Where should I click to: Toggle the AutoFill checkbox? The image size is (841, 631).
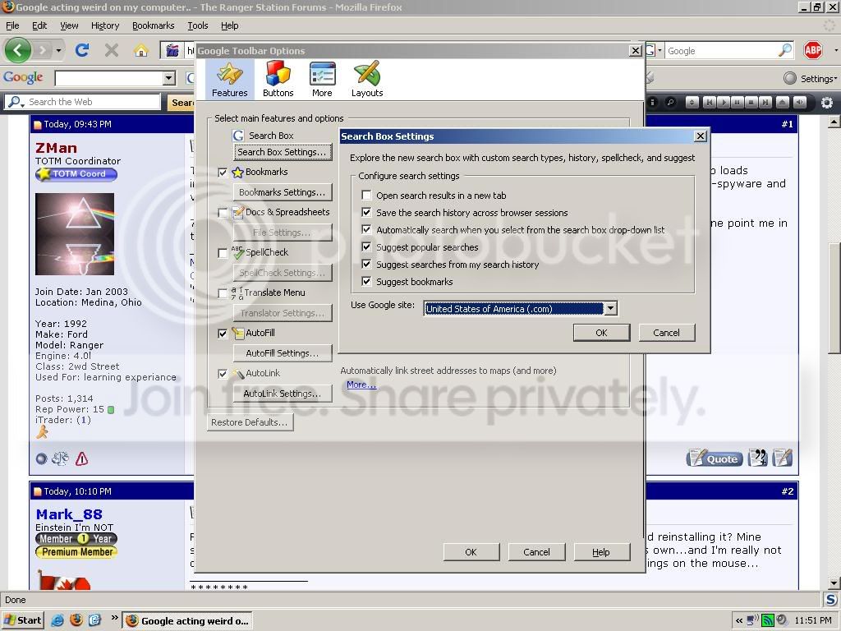click(223, 334)
